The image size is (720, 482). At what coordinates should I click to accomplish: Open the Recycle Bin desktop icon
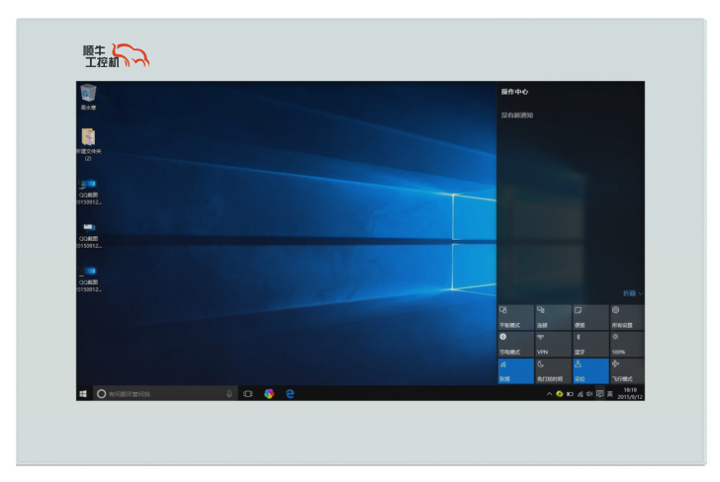click(x=88, y=97)
